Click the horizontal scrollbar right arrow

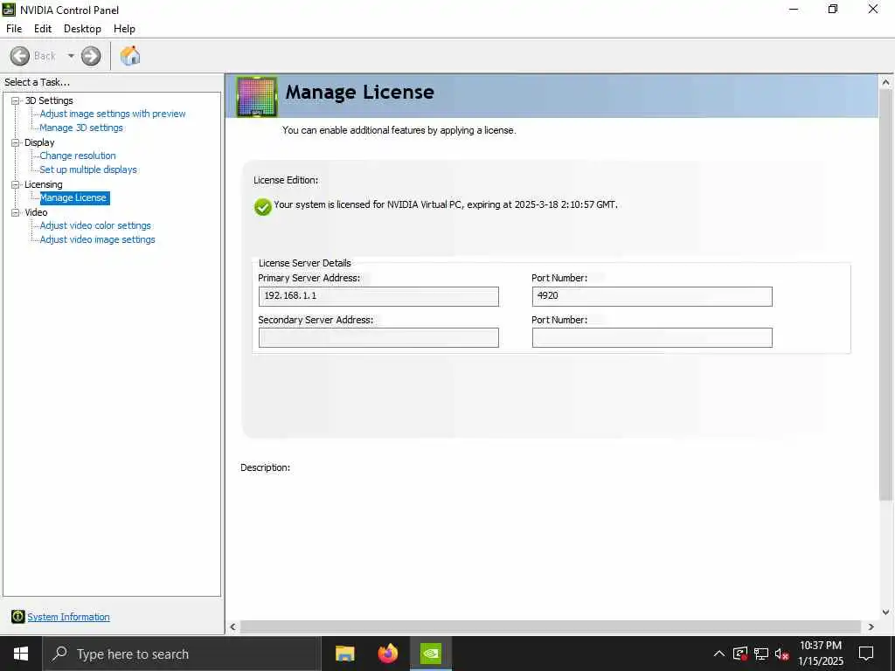click(871, 626)
